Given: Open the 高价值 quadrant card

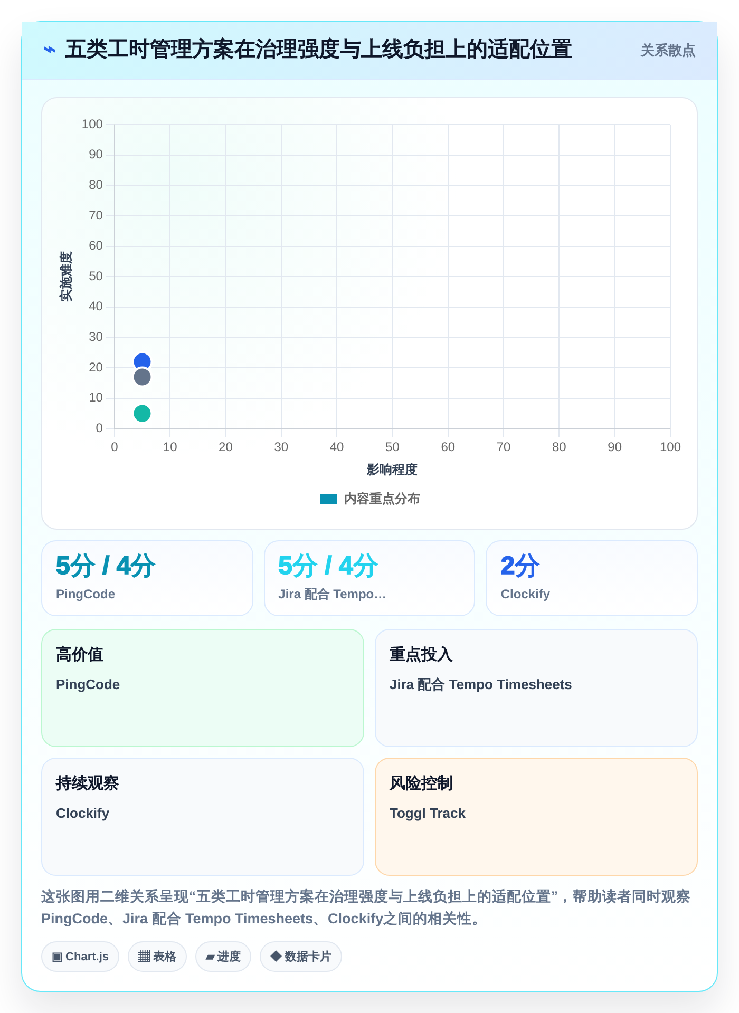Looking at the screenshot, I should pos(203,688).
